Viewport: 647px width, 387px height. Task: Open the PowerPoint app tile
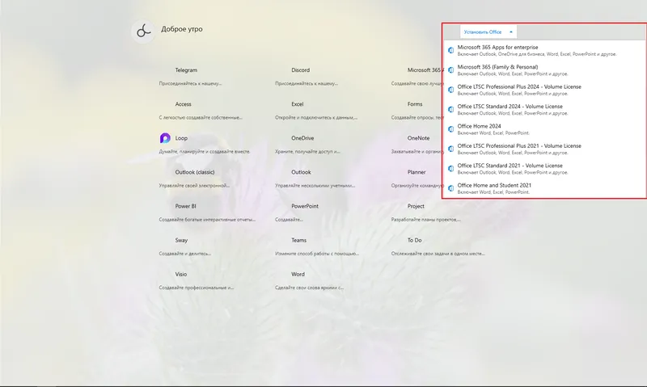click(x=297, y=212)
